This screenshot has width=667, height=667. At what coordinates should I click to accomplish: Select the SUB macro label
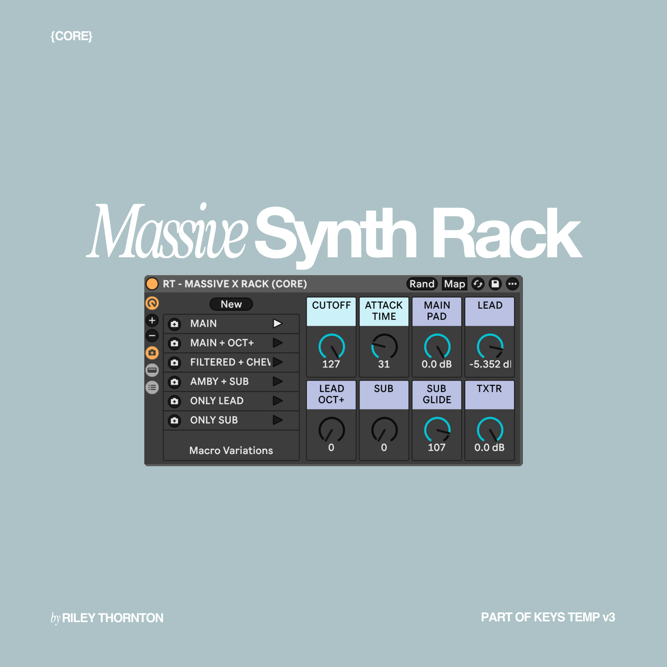[x=384, y=395]
